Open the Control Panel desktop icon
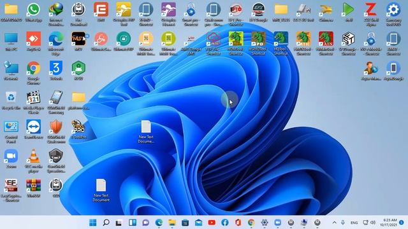The width and height of the screenshot is (408, 229). click(x=11, y=127)
